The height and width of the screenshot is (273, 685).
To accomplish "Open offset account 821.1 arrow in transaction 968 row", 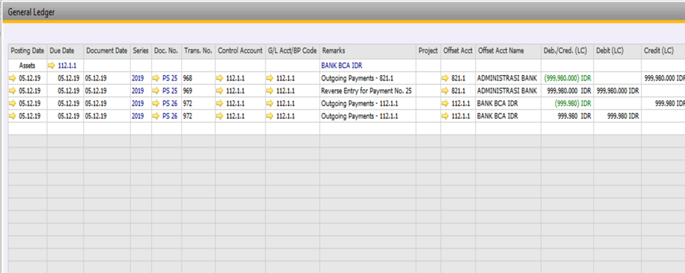I will 445,79.
